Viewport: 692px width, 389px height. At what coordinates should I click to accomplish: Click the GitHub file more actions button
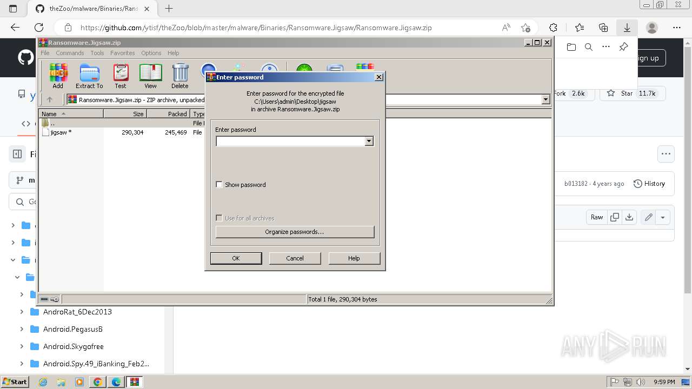666,154
